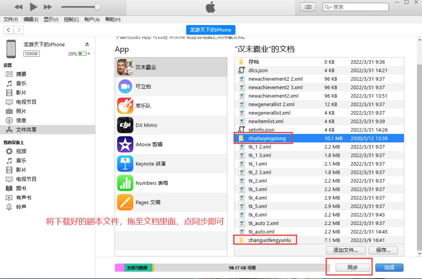Screen dimensions: 422x279
Task: Click the 完成 done button
Action: (389, 267)
